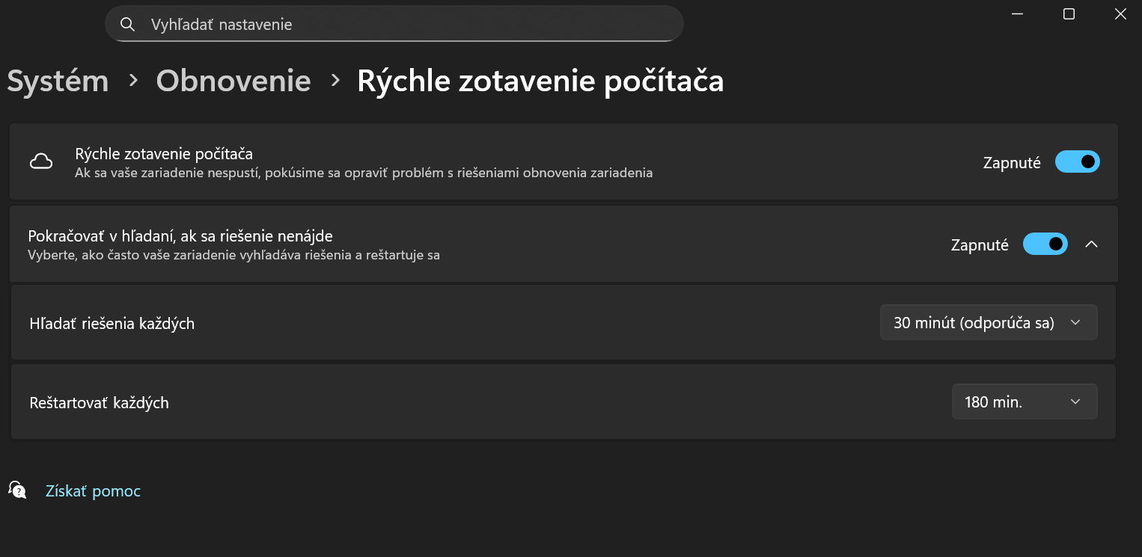Open the 30 minút (odporúča sa) dropdown
The width and height of the screenshot is (1142, 557).
988,323
